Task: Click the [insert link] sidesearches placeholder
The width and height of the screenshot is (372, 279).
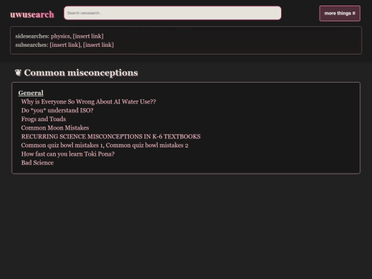Action: coord(88,36)
